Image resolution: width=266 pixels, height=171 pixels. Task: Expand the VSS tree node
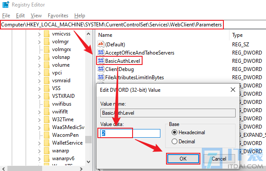click(x=40, y=89)
